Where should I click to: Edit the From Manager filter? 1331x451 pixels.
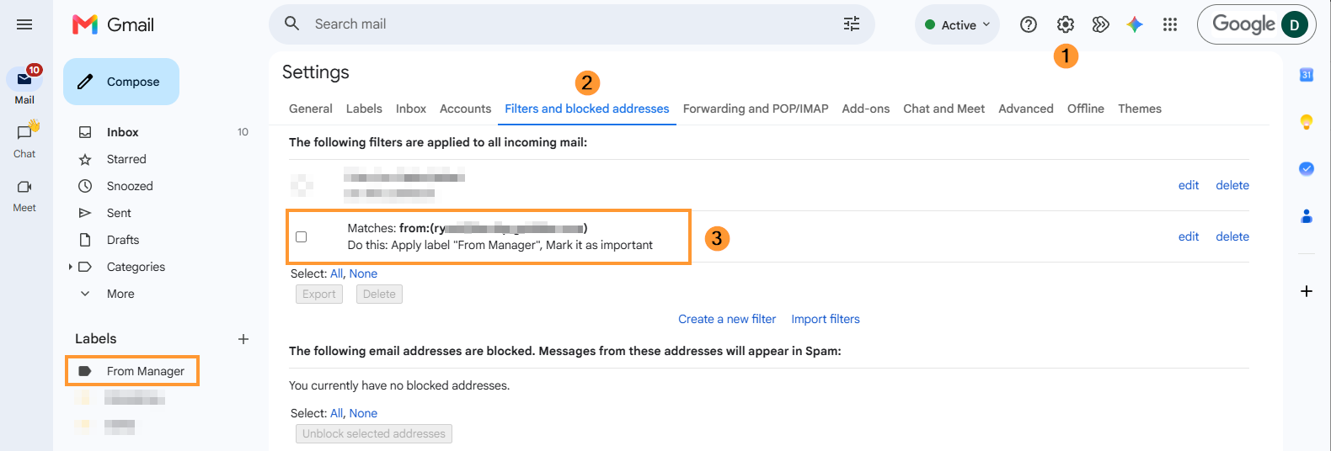pos(1189,236)
